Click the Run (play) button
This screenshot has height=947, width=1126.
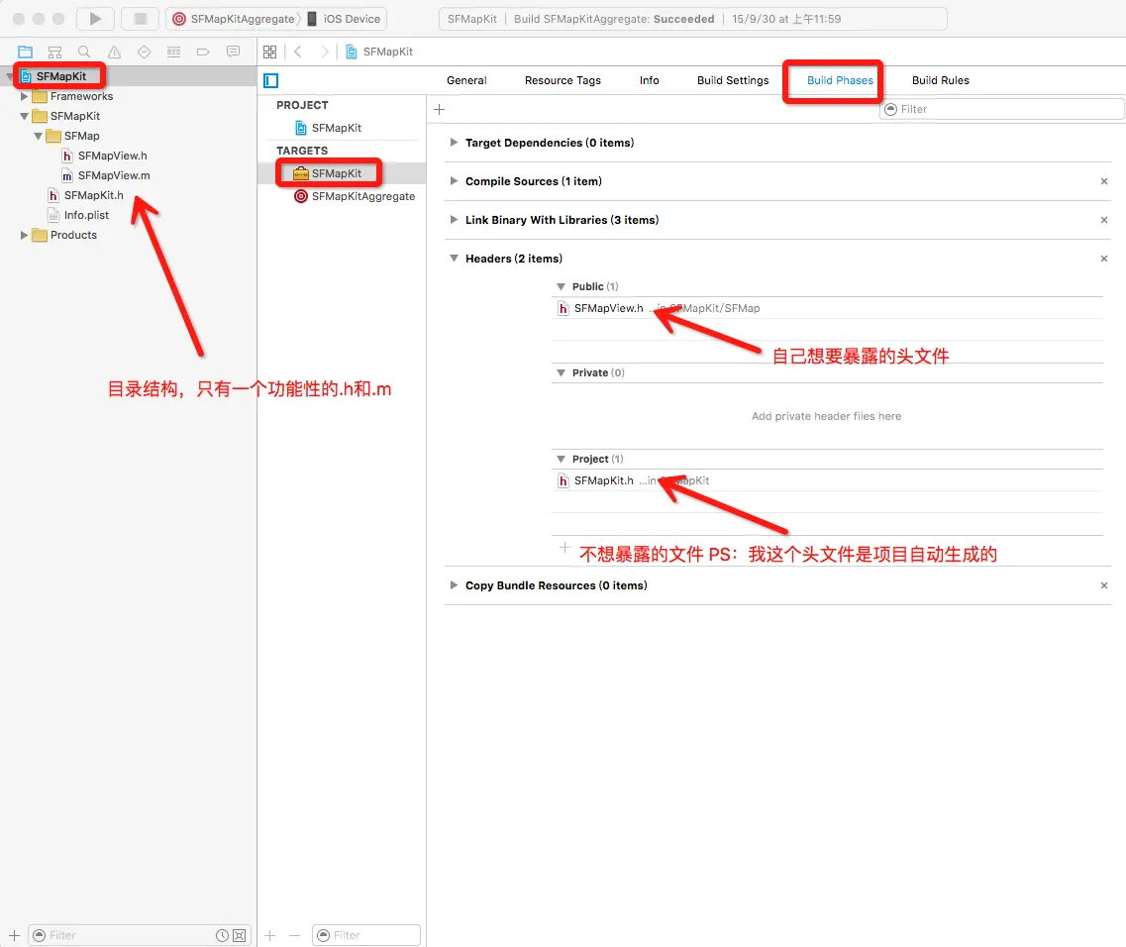(95, 19)
